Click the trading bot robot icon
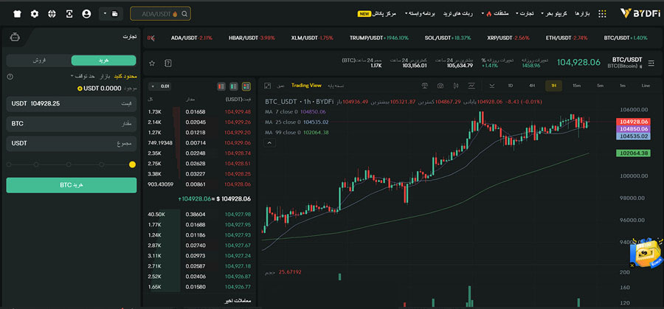 [x=15, y=38]
